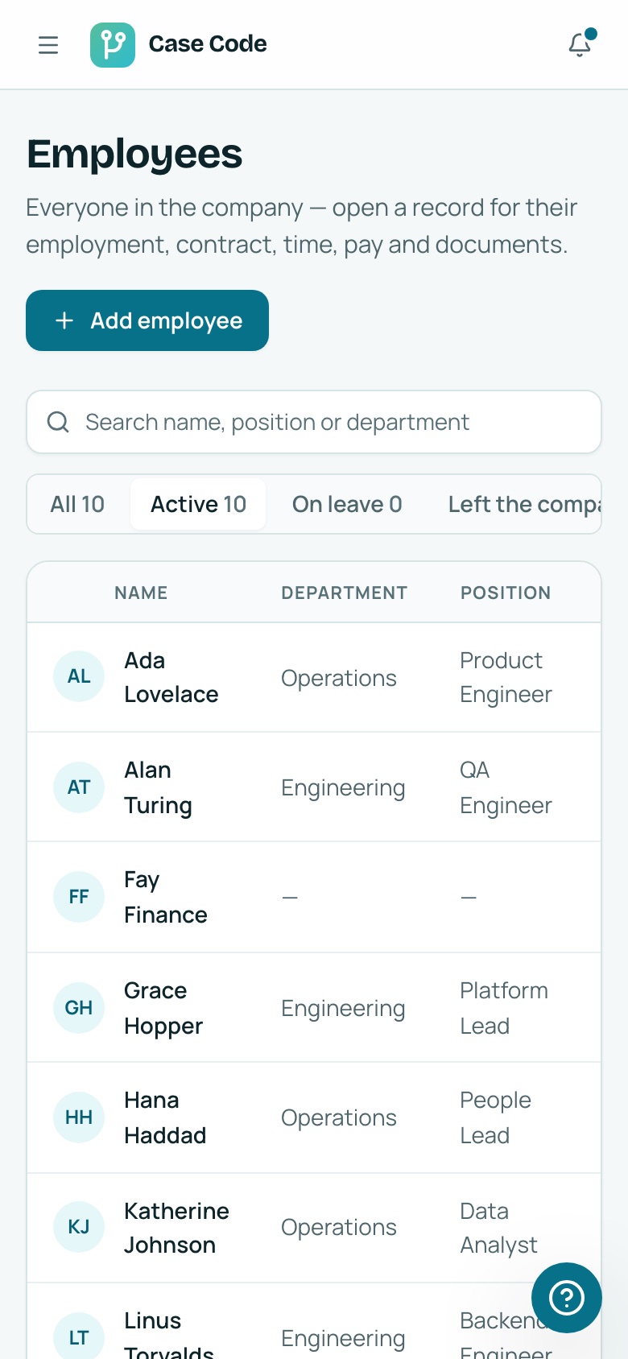This screenshot has height=1359, width=628.
Task: Click the Case Code brand name
Action: [208, 44]
